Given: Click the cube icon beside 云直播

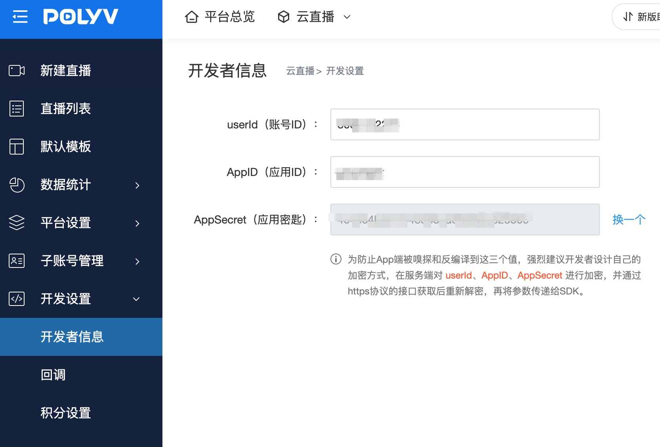Looking at the screenshot, I should point(283,17).
